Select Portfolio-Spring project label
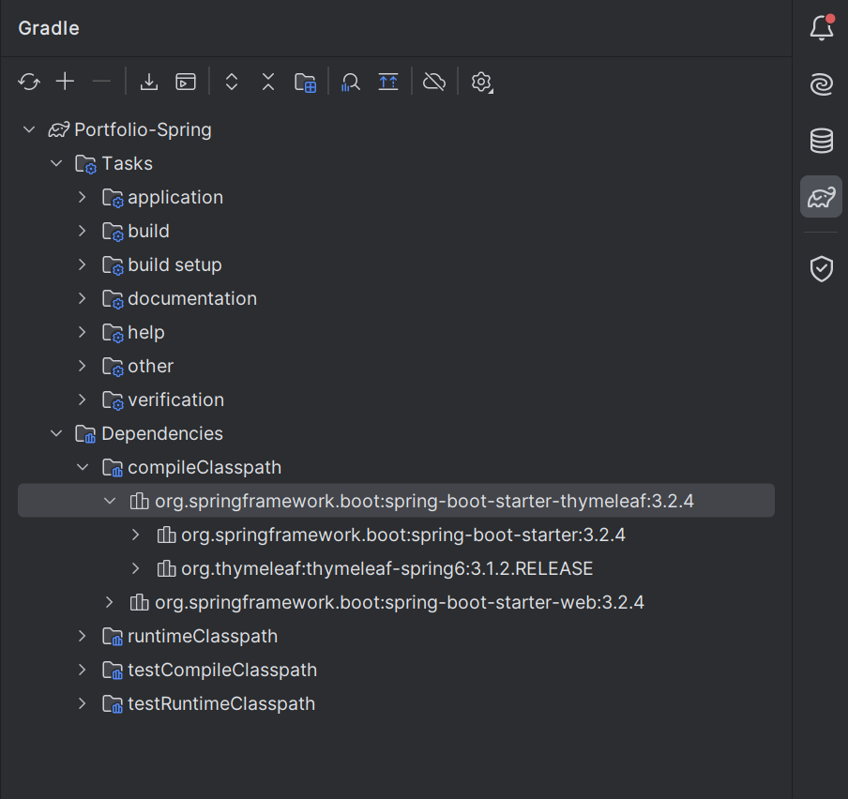The height and width of the screenshot is (799, 848). click(143, 129)
